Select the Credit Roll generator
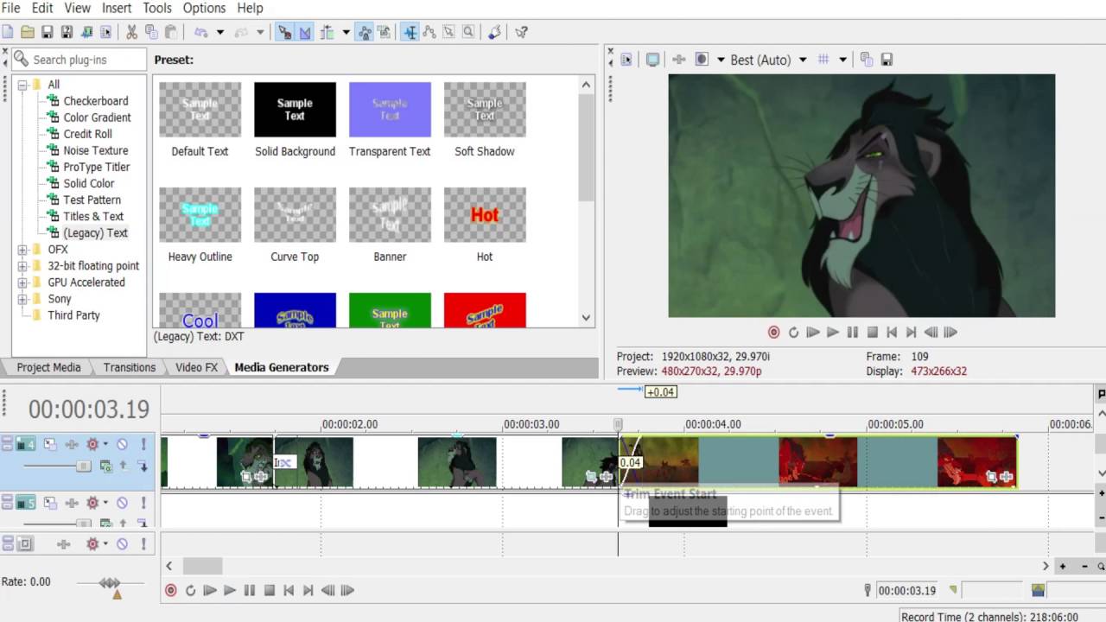The height and width of the screenshot is (622, 1106). click(87, 134)
